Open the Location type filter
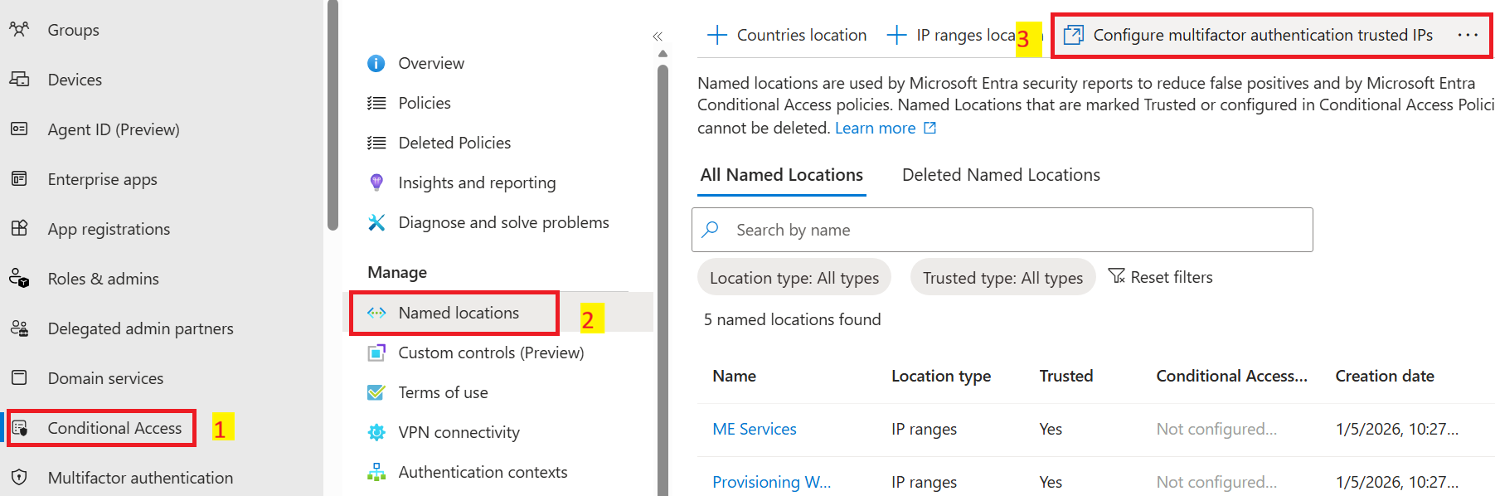Viewport: 1495px width, 496px height. pyautogui.click(x=794, y=278)
